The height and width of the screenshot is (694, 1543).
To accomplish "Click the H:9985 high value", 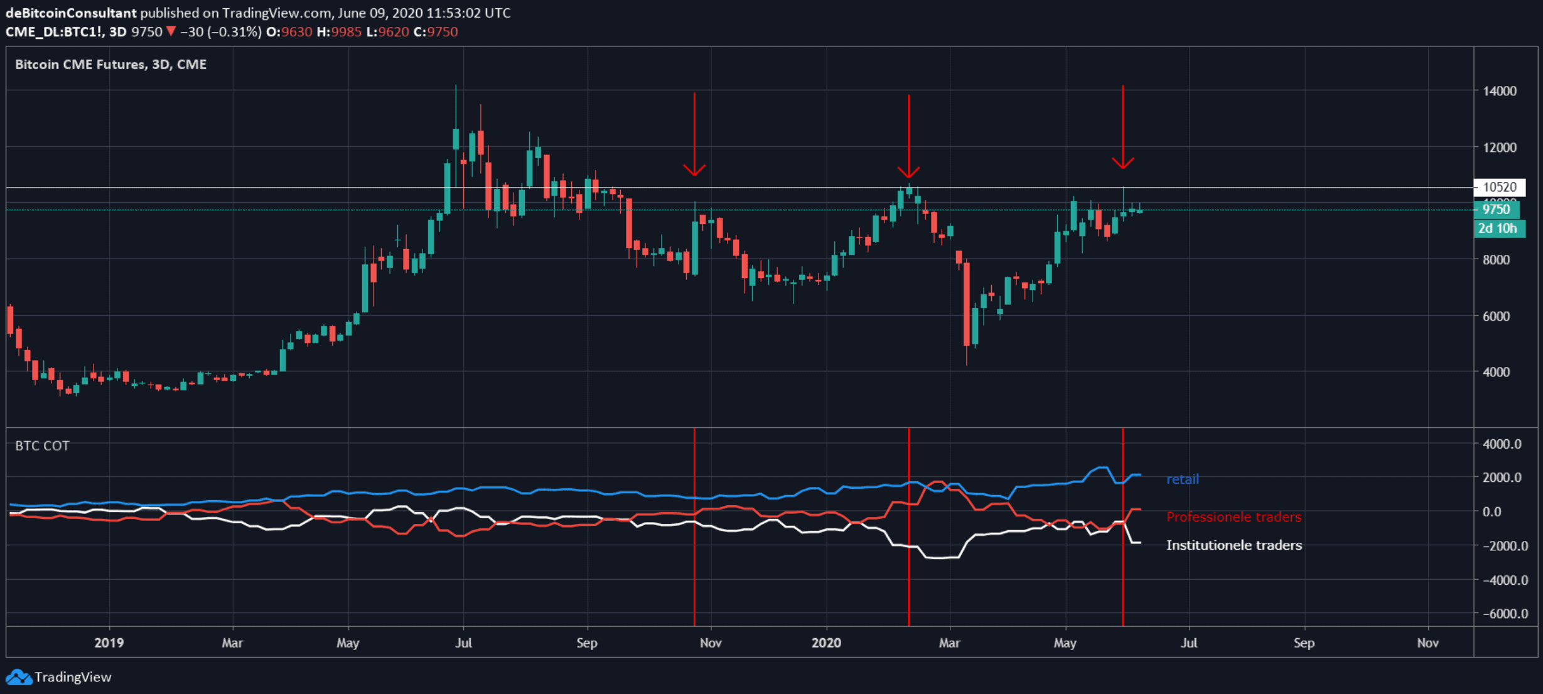I will point(340,32).
